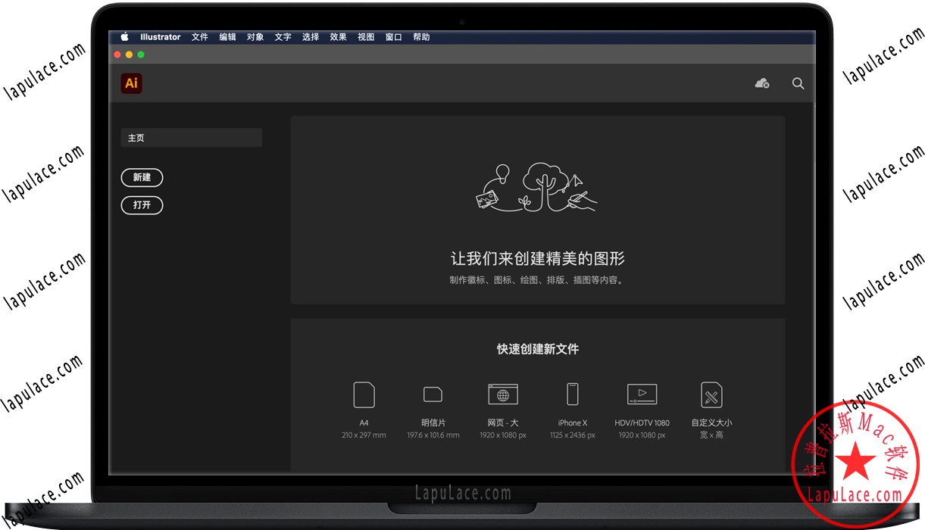Screen dimensions: 925x530
Task: Click the 宽 x 高 text
Action: click(x=711, y=435)
